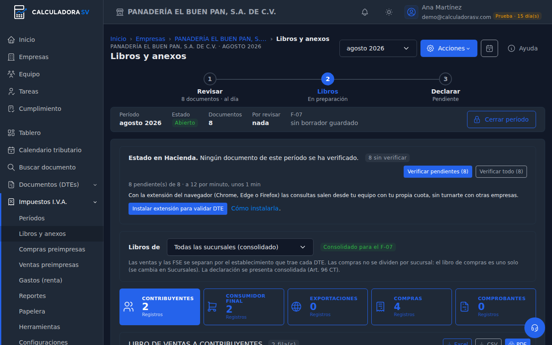Open the user avatar icon
The image size is (552, 345).
pyautogui.click(x=411, y=12)
